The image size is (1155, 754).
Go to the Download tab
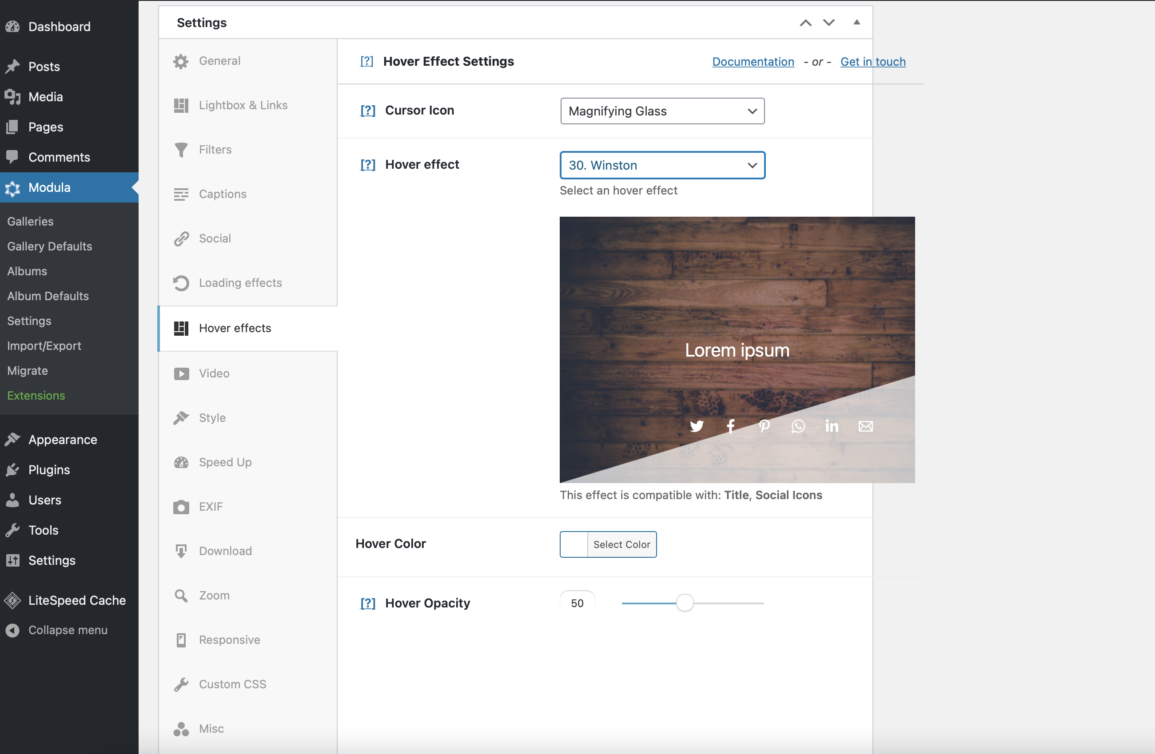(x=248, y=551)
